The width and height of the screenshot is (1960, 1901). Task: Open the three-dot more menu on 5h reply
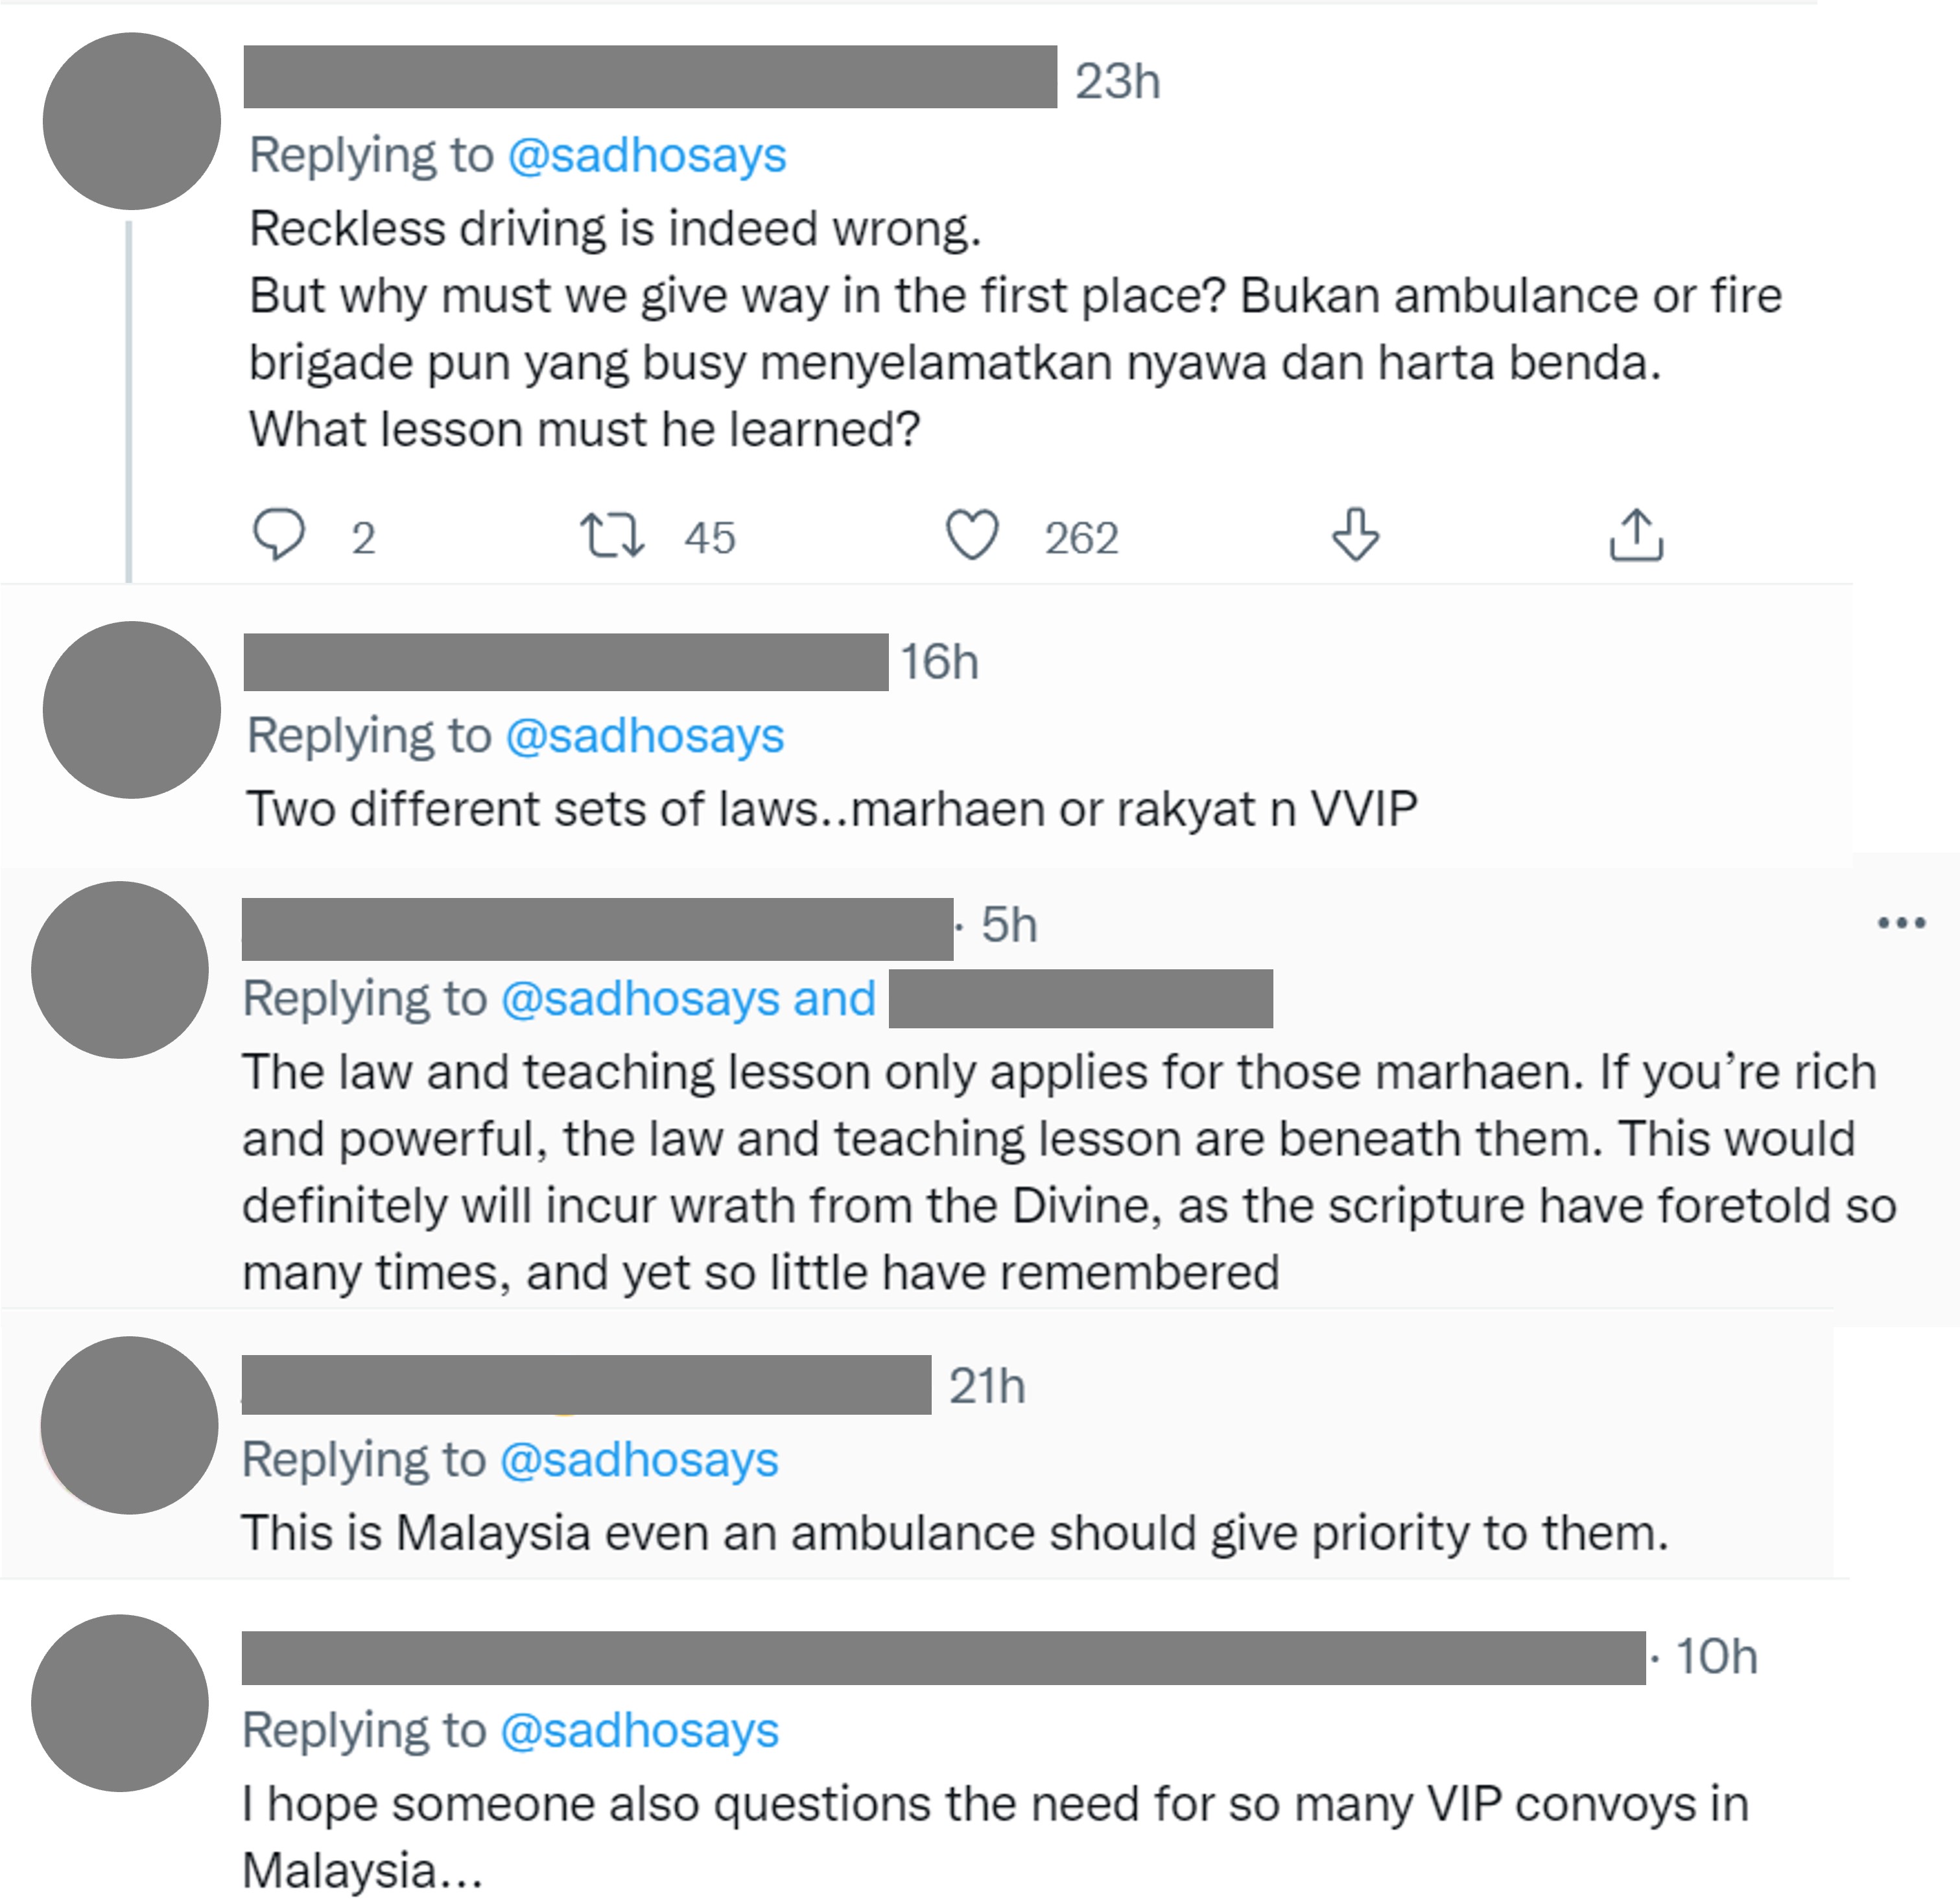click(1901, 923)
